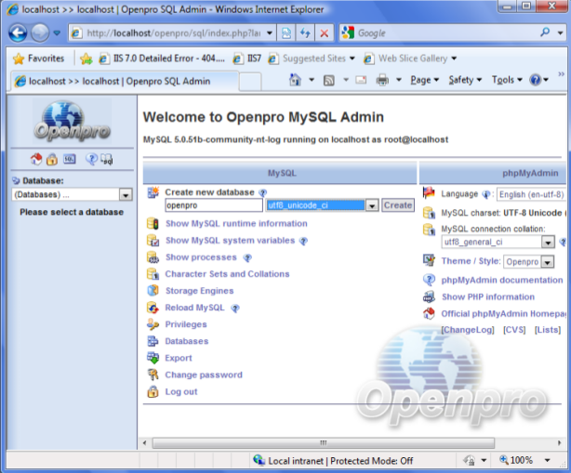The image size is (571, 473).
Task: Click the Home icon in left sidebar
Action: coord(36,160)
